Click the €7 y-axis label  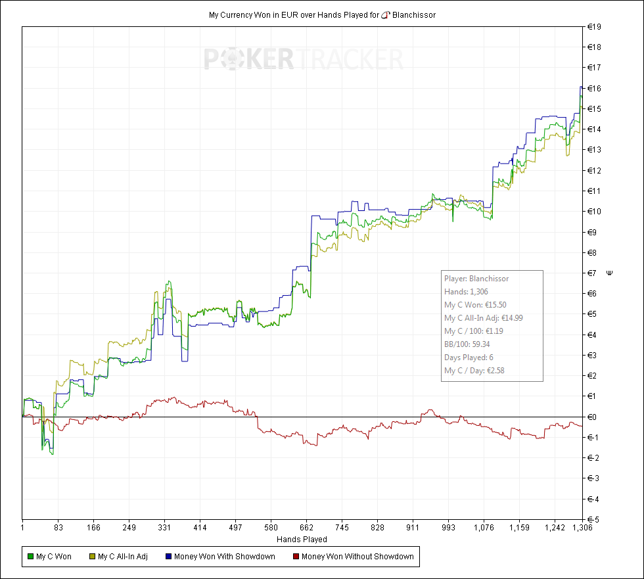(x=592, y=273)
